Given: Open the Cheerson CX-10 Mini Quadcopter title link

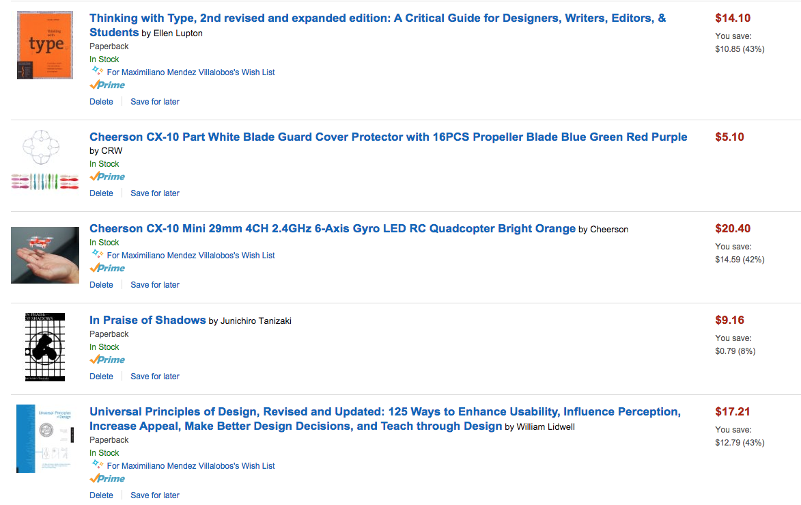Looking at the screenshot, I should coord(333,229).
